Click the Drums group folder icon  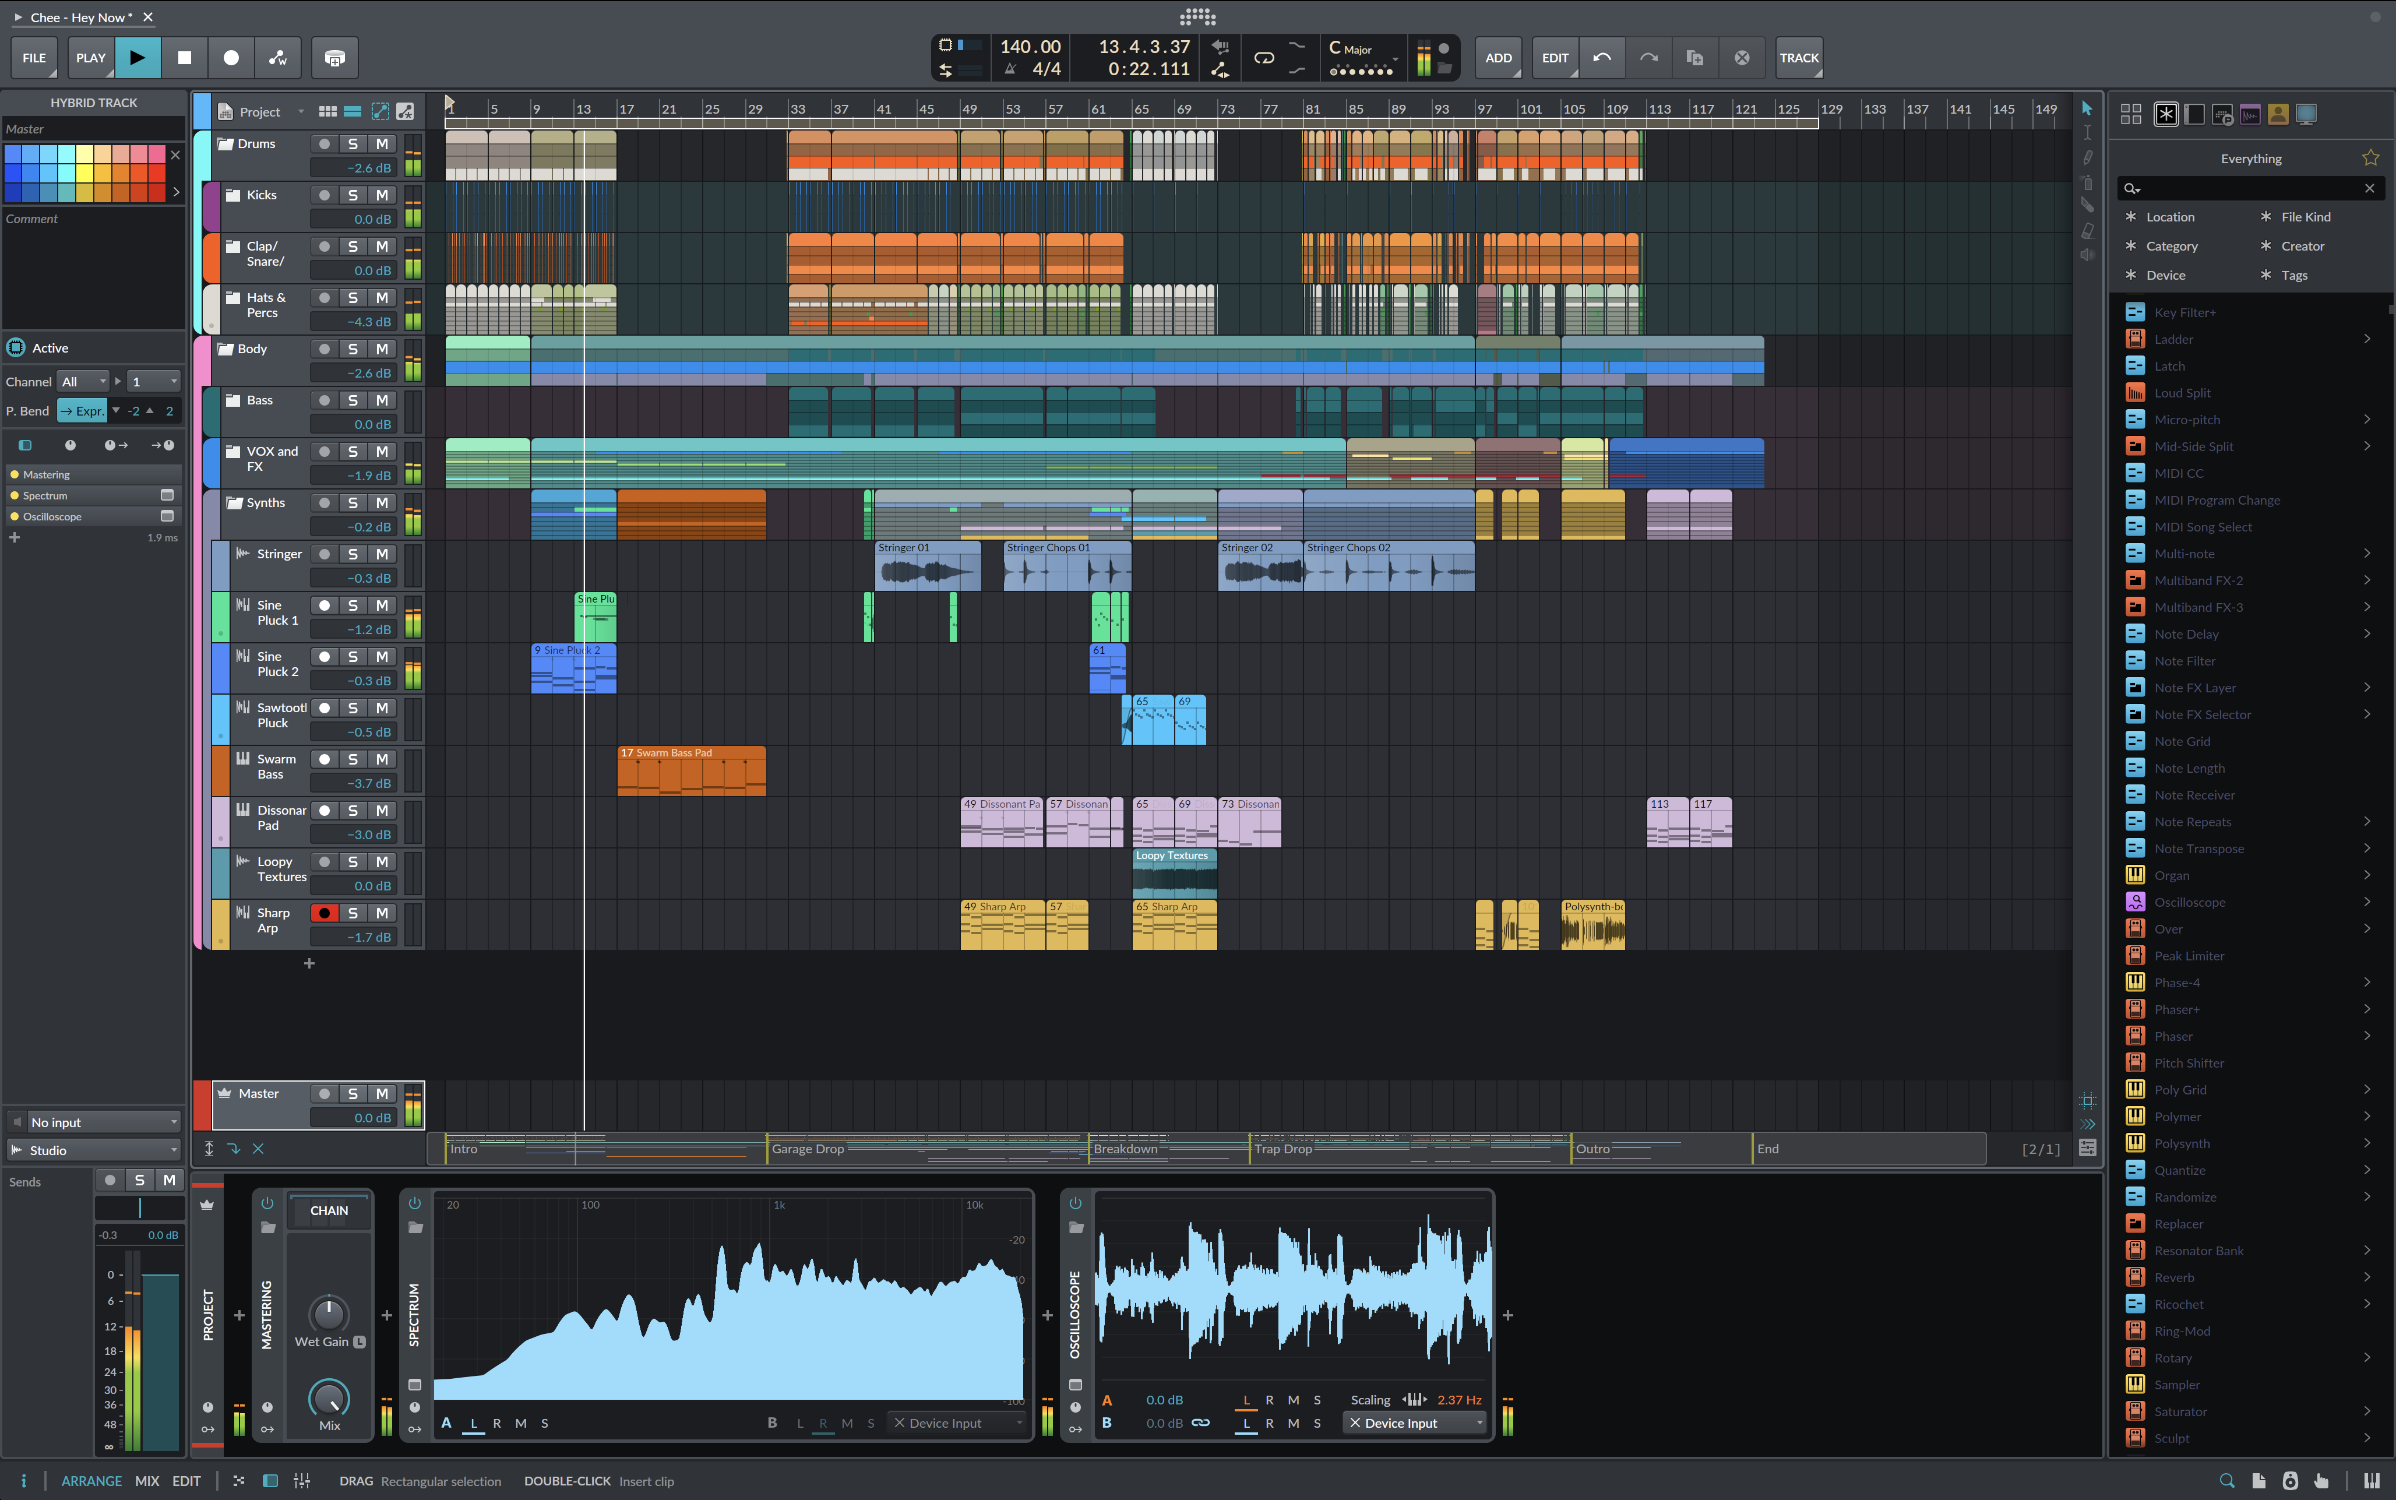click(x=225, y=144)
